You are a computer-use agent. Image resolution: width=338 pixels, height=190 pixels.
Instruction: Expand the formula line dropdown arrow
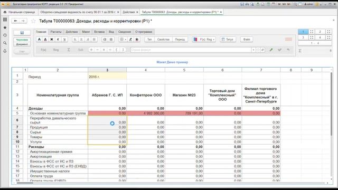[x=253, y=50]
